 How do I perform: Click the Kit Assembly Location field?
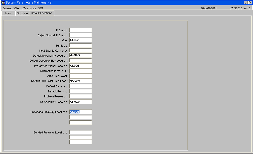click(81, 102)
